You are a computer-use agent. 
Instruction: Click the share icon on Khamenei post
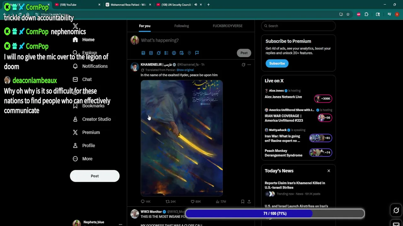[x=249, y=202]
